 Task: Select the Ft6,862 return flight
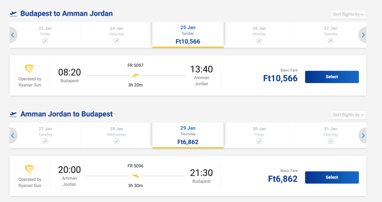coord(332,178)
